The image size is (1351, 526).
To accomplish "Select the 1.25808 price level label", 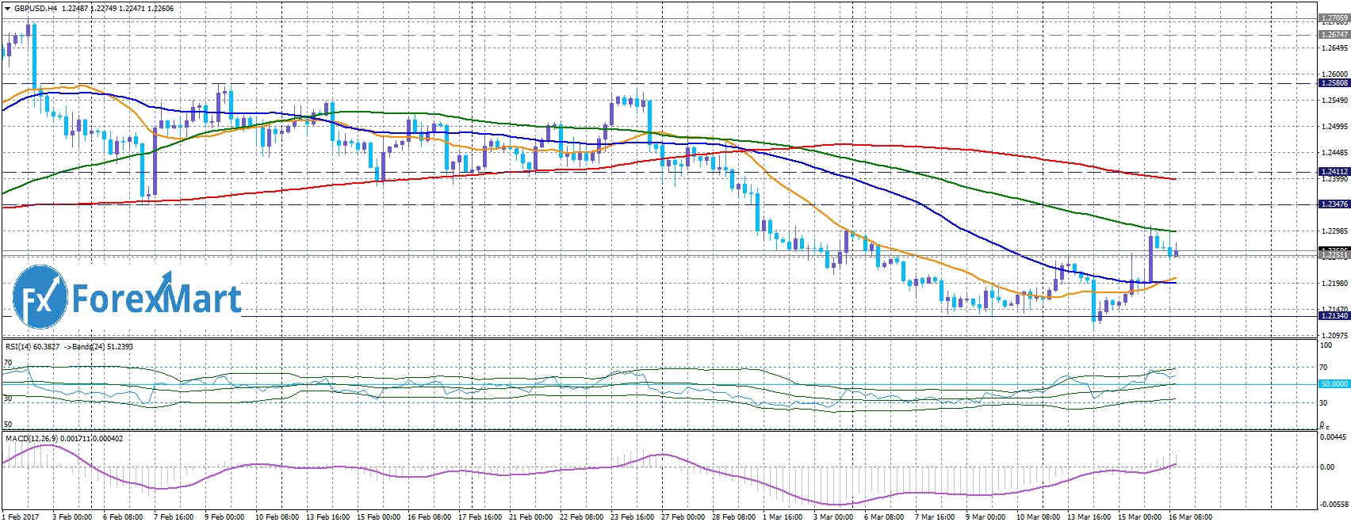I will (x=1333, y=82).
